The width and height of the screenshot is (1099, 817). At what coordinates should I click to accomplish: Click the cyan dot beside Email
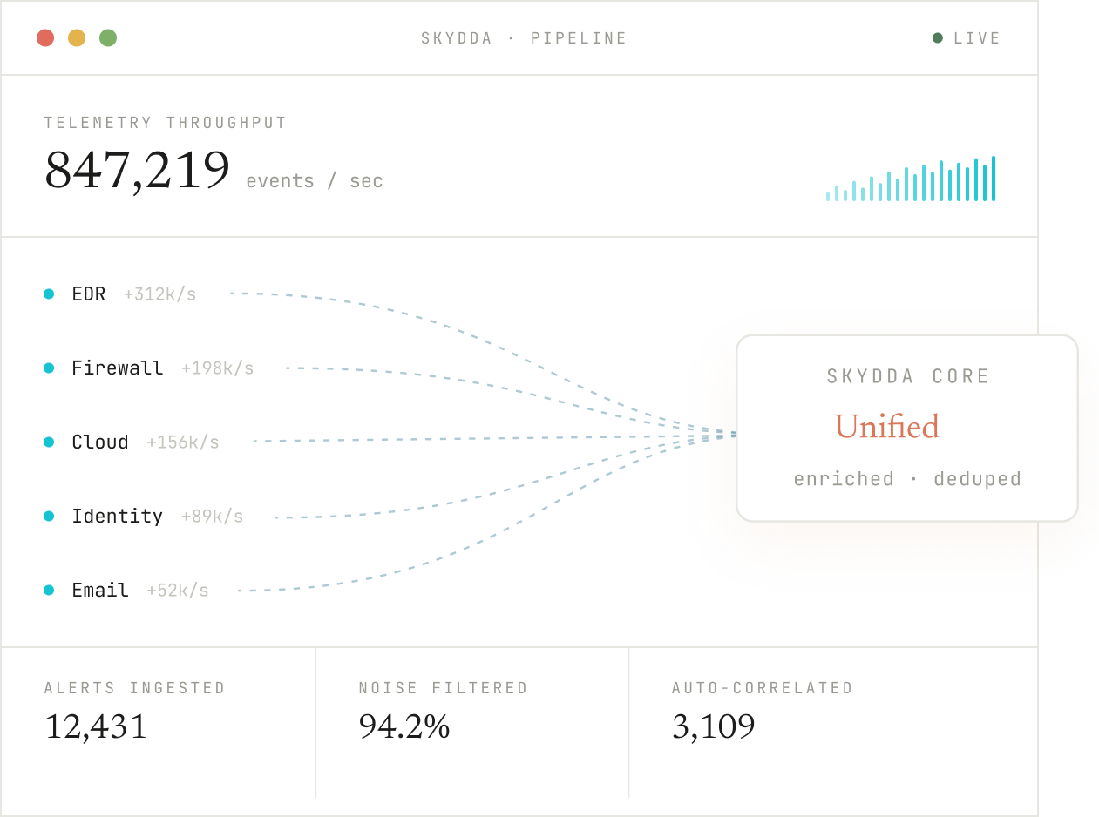(49, 590)
